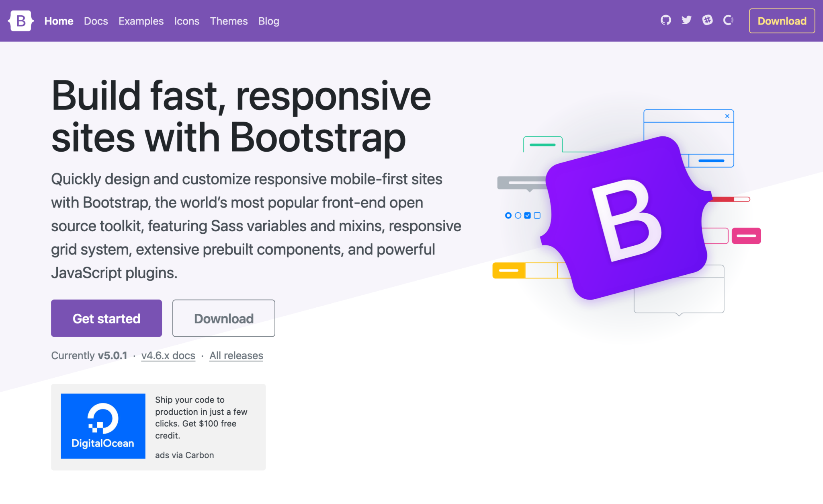Click the 'v4.6.x docs' hyperlink
This screenshot has width=823, height=504.
click(168, 355)
